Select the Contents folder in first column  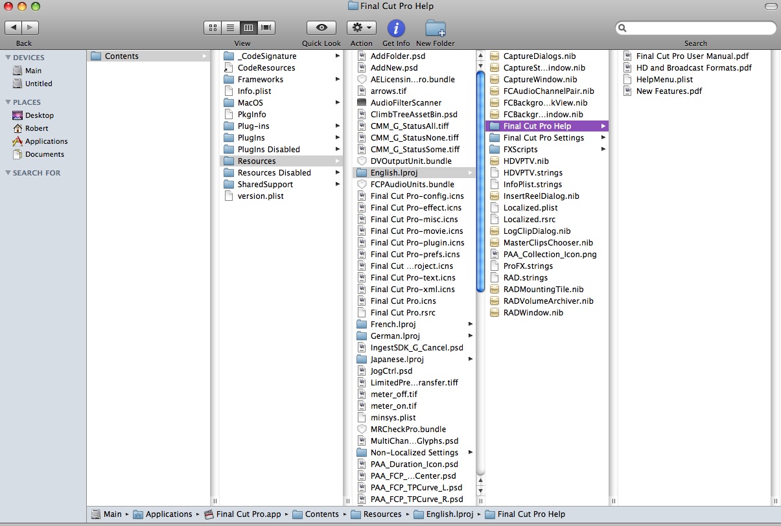pyautogui.click(x=148, y=56)
